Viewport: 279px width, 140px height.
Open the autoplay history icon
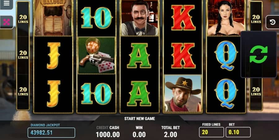click(x=272, y=22)
